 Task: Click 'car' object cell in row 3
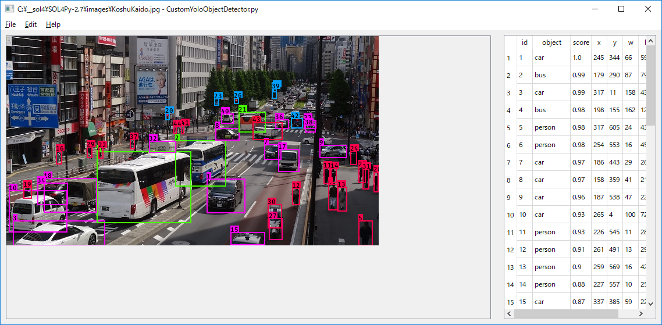click(x=551, y=92)
